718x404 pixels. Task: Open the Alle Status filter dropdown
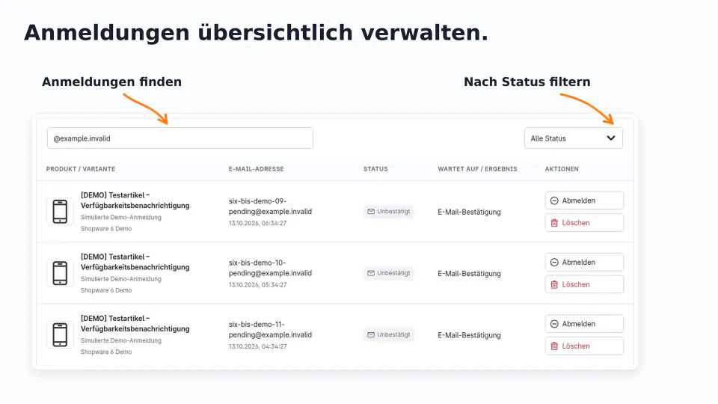[574, 138]
